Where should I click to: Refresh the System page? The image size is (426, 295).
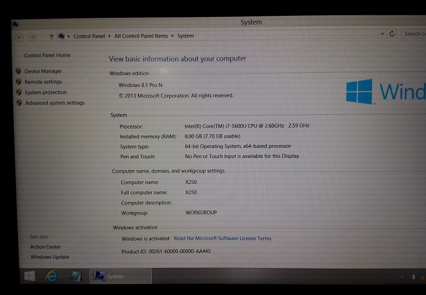392,34
